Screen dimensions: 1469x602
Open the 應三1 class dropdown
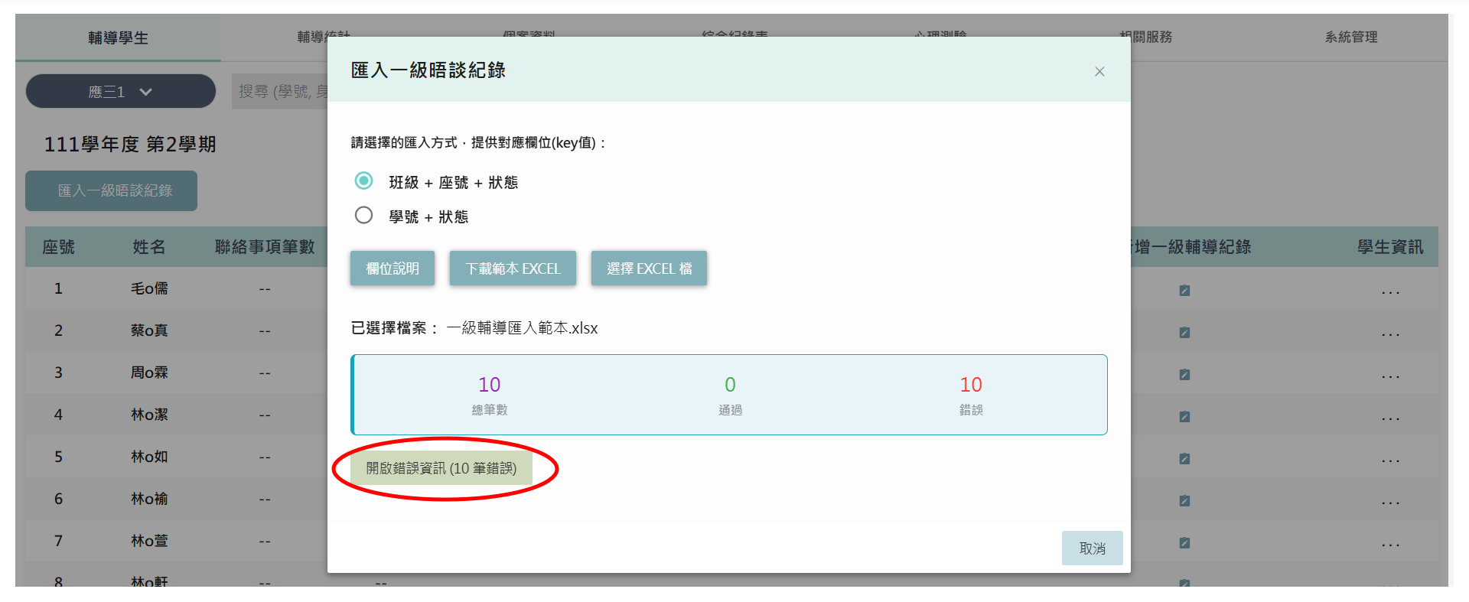tap(121, 92)
